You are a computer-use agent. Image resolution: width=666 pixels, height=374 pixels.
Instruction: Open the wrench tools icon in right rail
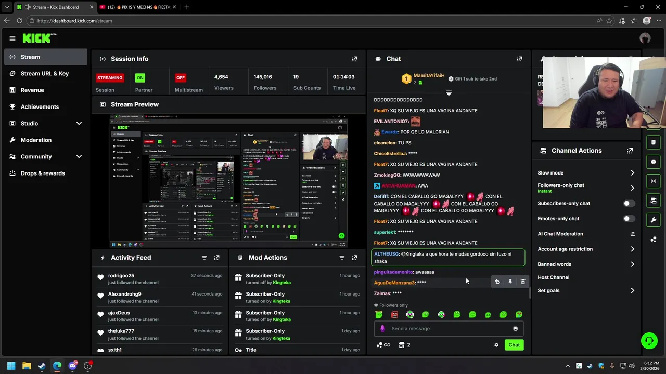pos(654,220)
